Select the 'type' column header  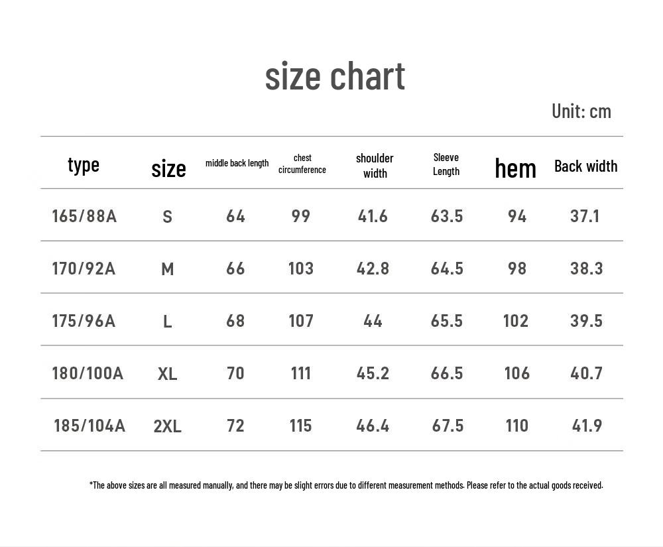click(84, 165)
